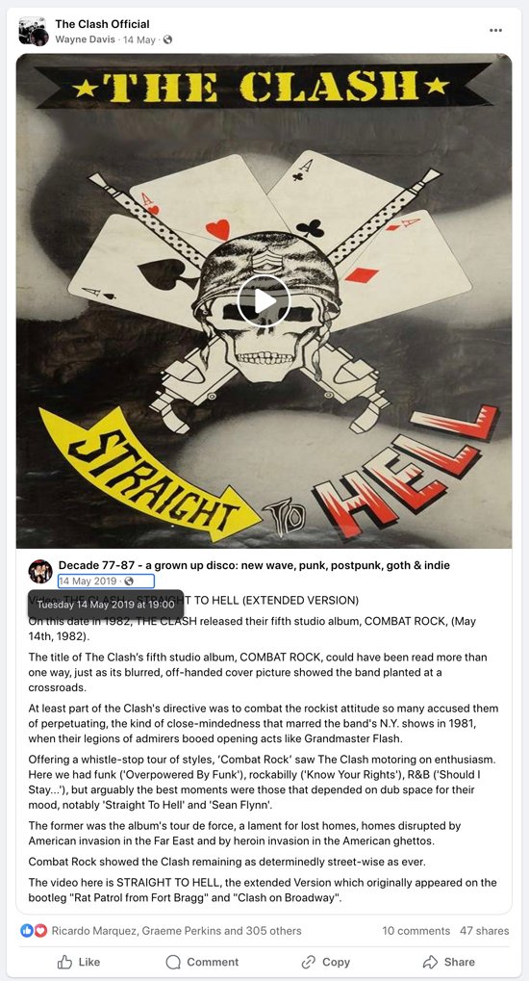View the 10 comments
Image resolution: width=529 pixels, height=981 pixels.
pos(416,931)
